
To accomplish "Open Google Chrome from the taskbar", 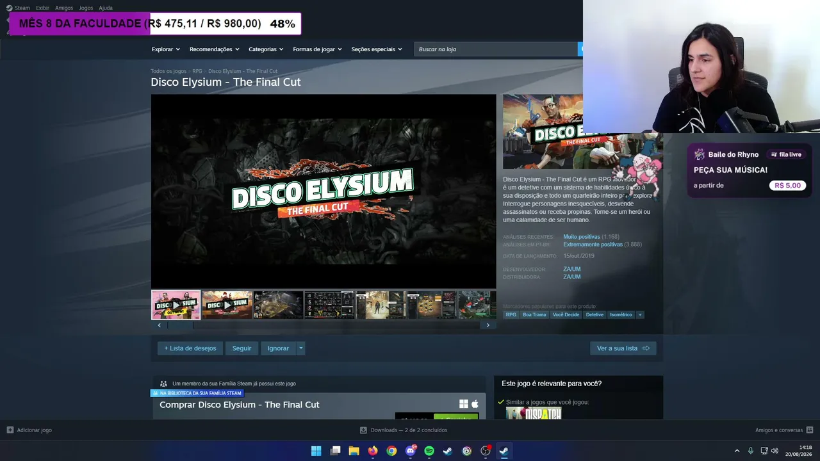I will click(x=391, y=451).
